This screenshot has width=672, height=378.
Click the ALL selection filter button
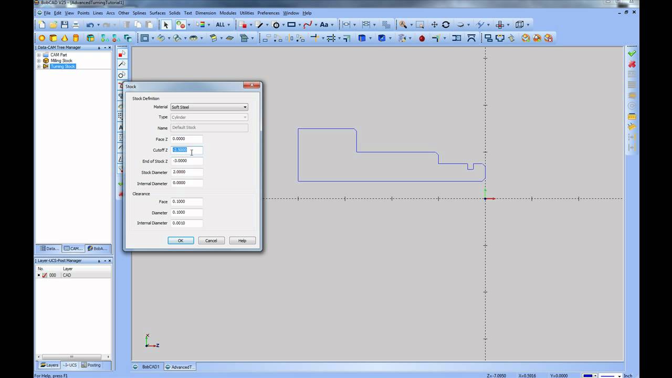pyautogui.click(x=220, y=25)
